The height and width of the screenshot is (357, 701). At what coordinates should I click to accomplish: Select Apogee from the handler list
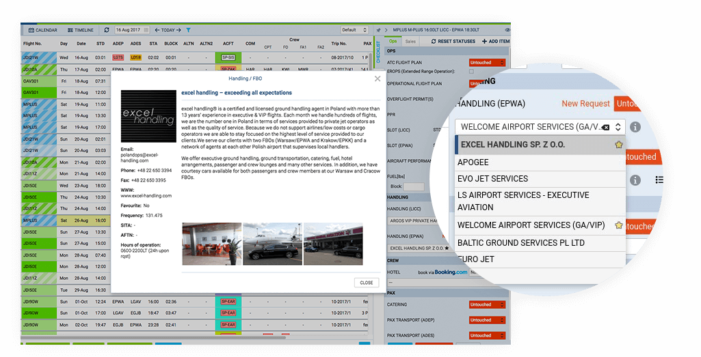coord(473,162)
